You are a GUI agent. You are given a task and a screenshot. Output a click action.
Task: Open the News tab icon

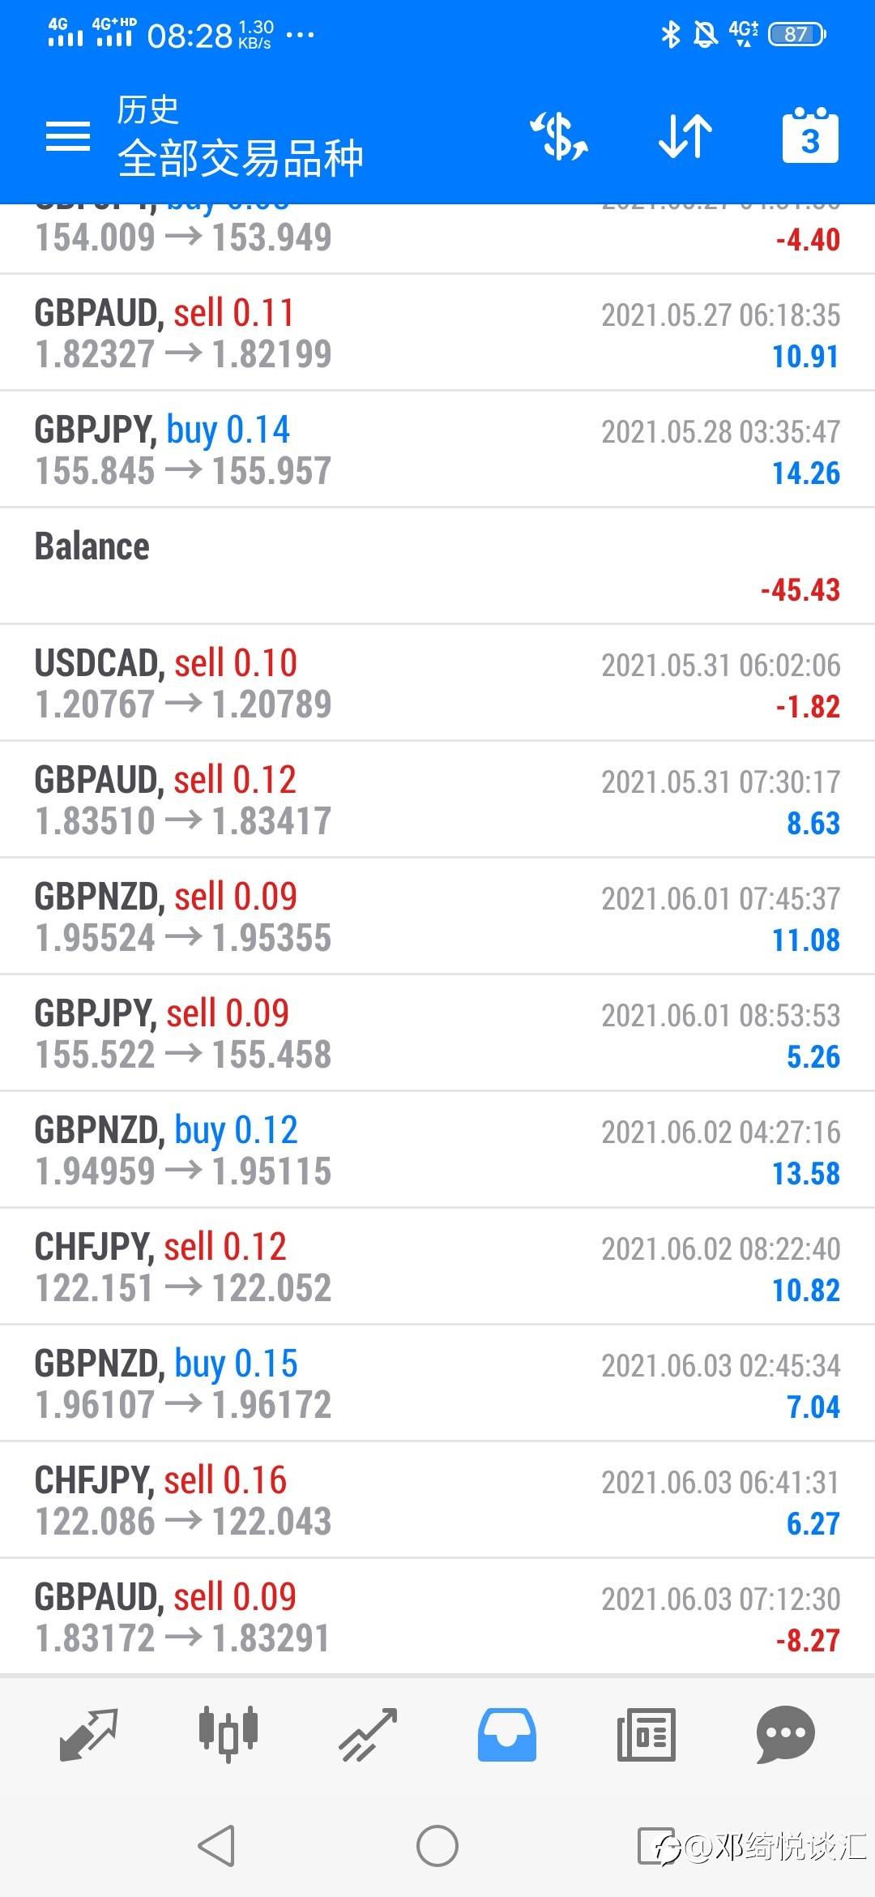[x=646, y=1734]
